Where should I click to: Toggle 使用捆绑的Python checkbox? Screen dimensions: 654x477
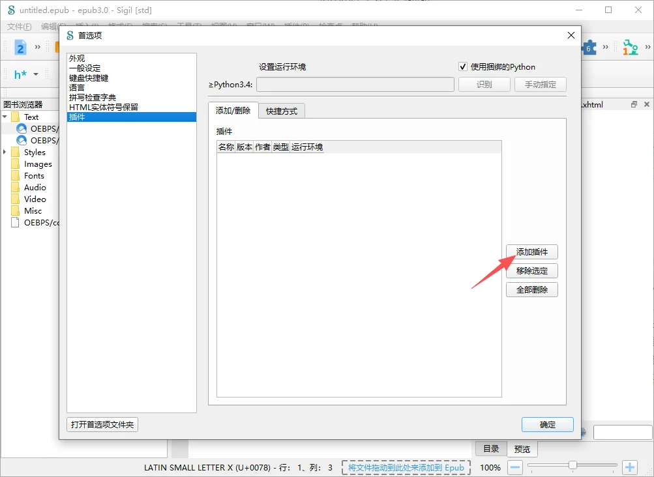click(462, 66)
